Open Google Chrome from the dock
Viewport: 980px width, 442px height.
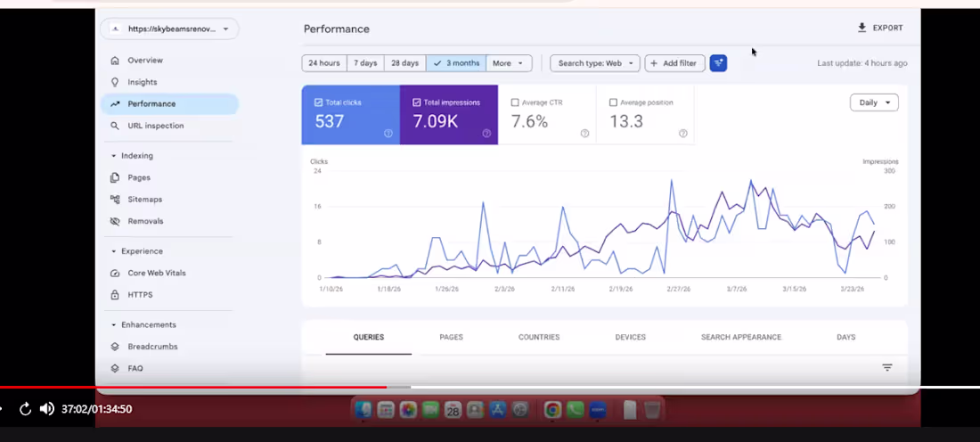[551, 410]
